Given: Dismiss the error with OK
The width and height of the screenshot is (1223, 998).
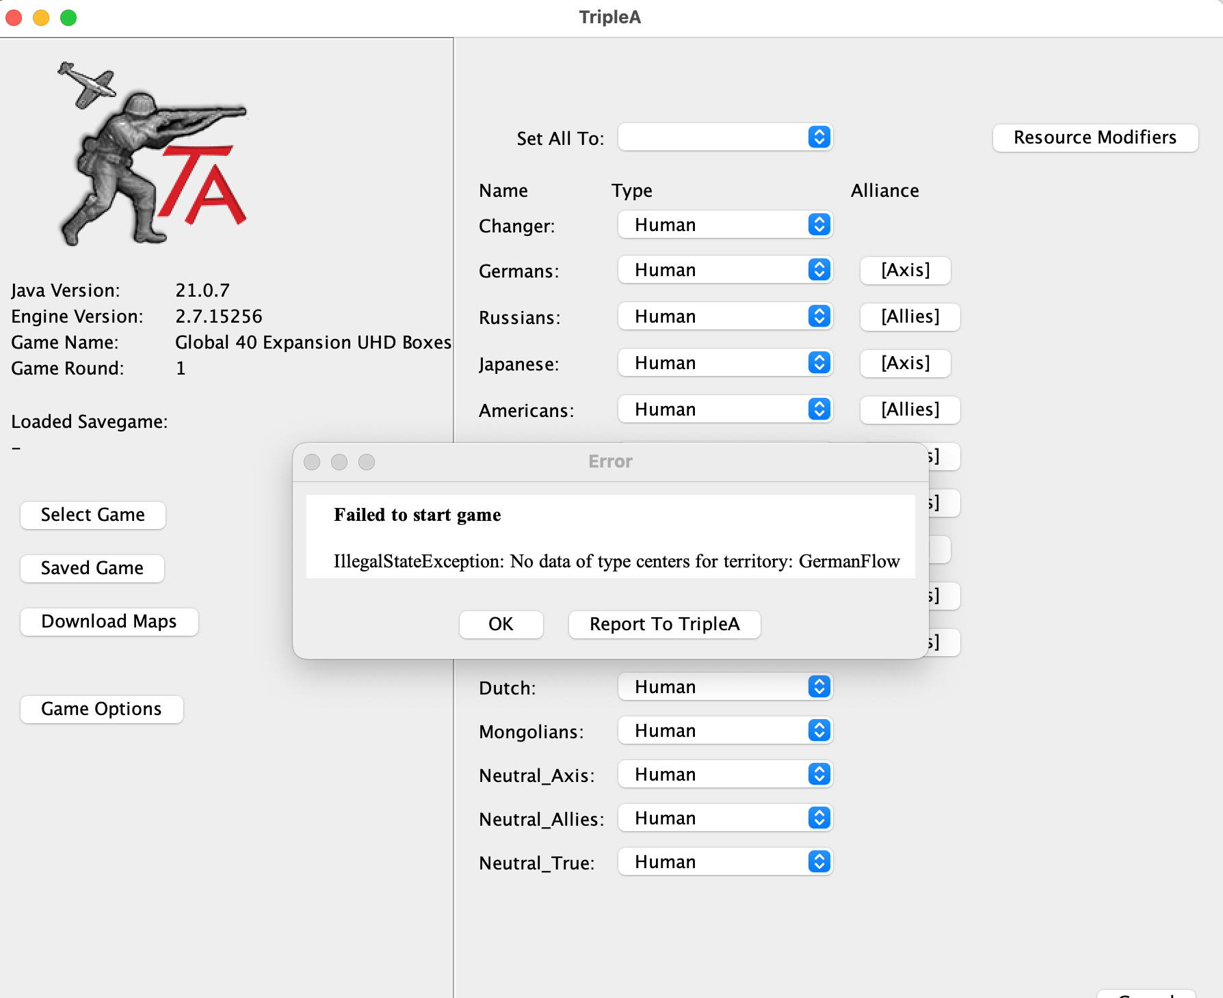Looking at the screenshot, I should click(501, 624).
